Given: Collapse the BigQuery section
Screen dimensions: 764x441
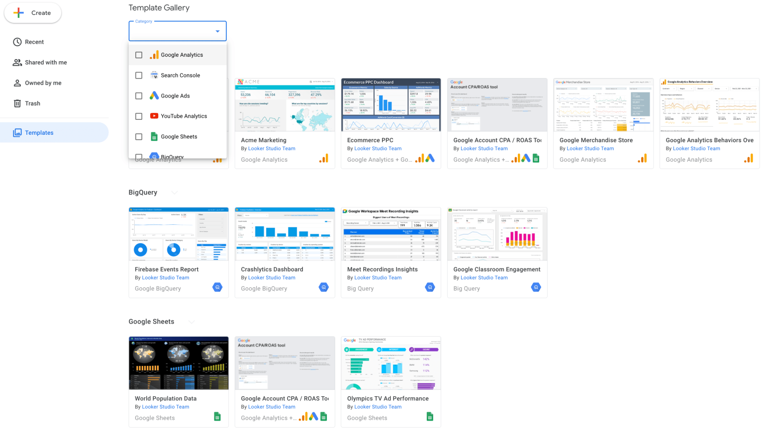Looking at the screenshot, I should point(174,192).
